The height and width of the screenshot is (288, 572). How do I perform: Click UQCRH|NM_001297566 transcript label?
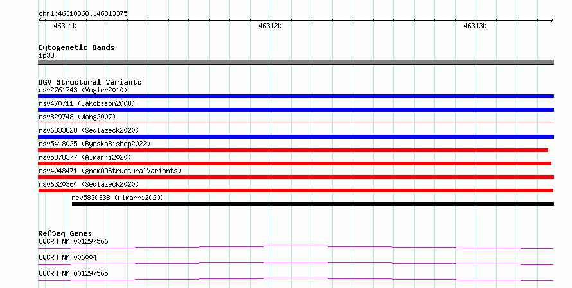point(74,241)
